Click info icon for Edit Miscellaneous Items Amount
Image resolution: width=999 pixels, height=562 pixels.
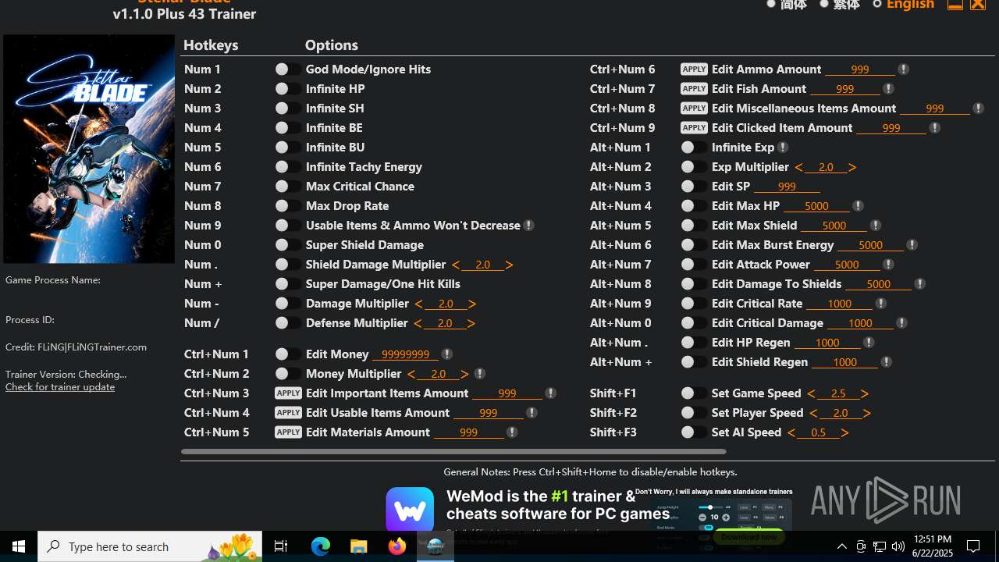click(978, 108)
